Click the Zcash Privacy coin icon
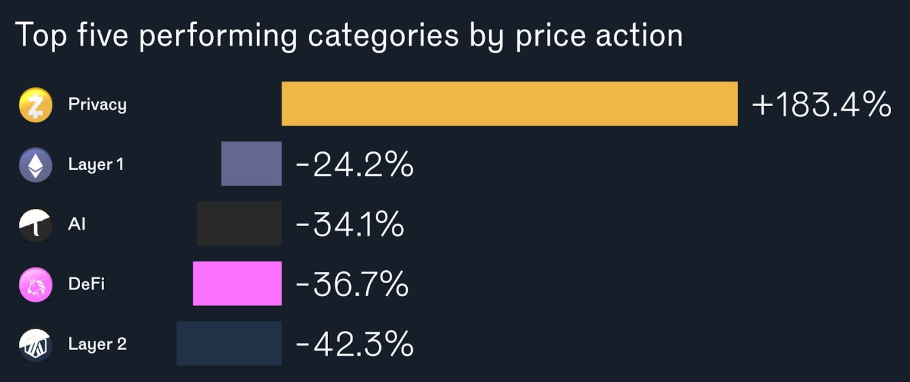The image size is (910, 382). [x=35, y=105]
